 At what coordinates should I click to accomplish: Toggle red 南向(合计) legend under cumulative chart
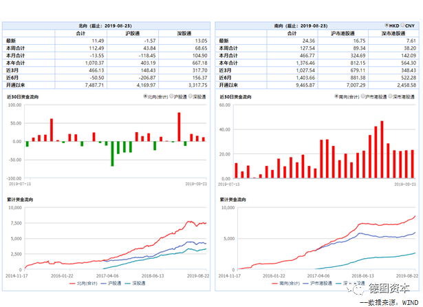point(283,282)
